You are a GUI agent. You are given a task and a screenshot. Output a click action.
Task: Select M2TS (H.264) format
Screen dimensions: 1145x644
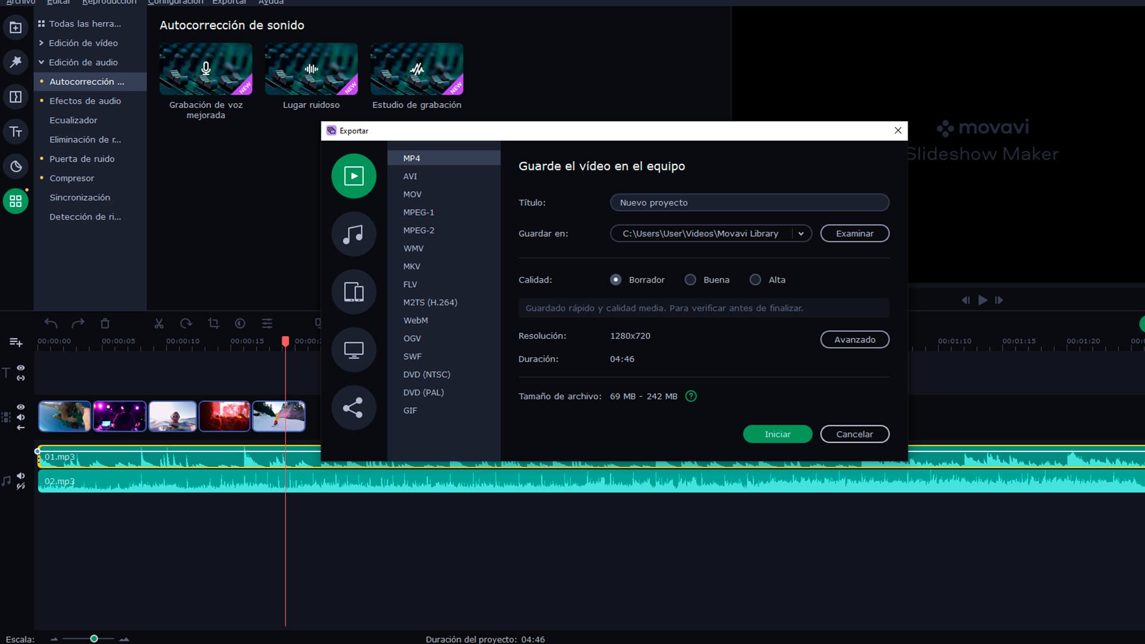coord(444,302)
